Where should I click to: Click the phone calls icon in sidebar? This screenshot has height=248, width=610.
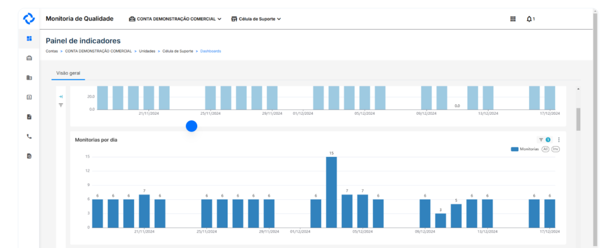29,136
